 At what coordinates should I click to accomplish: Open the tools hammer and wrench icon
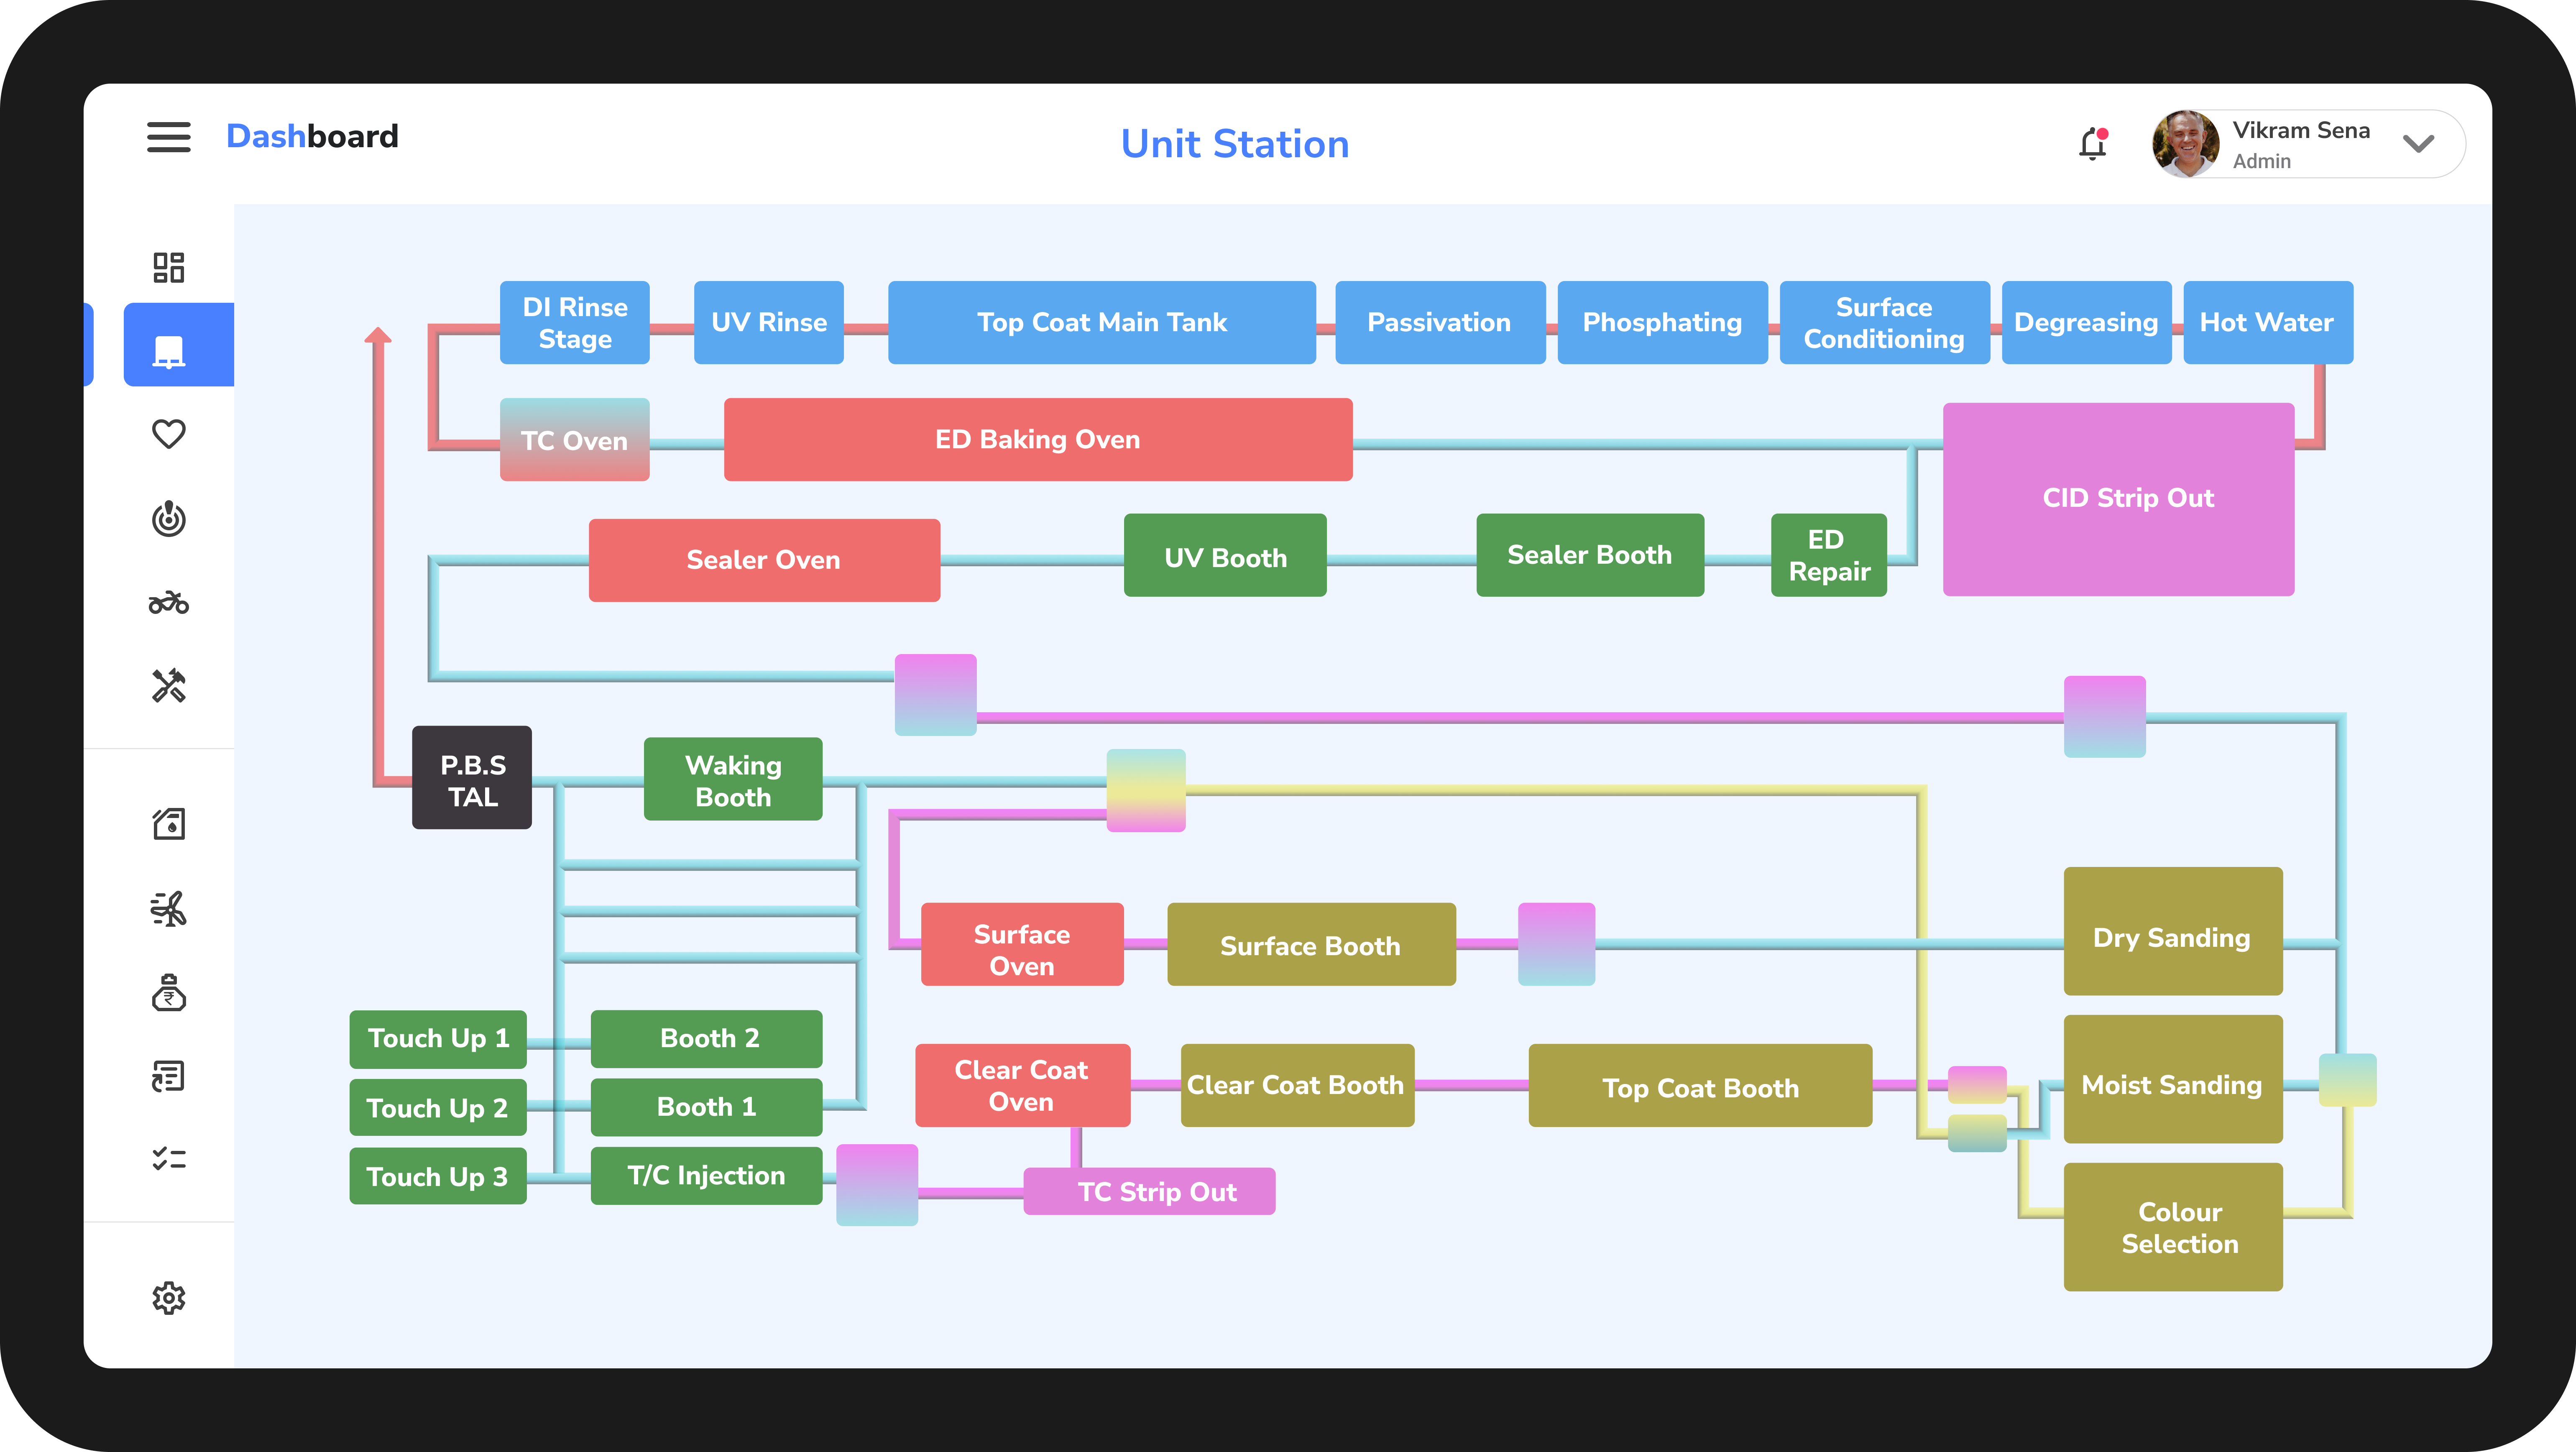point(168,686)
